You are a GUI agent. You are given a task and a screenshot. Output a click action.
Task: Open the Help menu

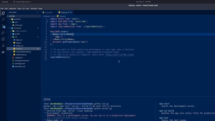pos(40,8)
